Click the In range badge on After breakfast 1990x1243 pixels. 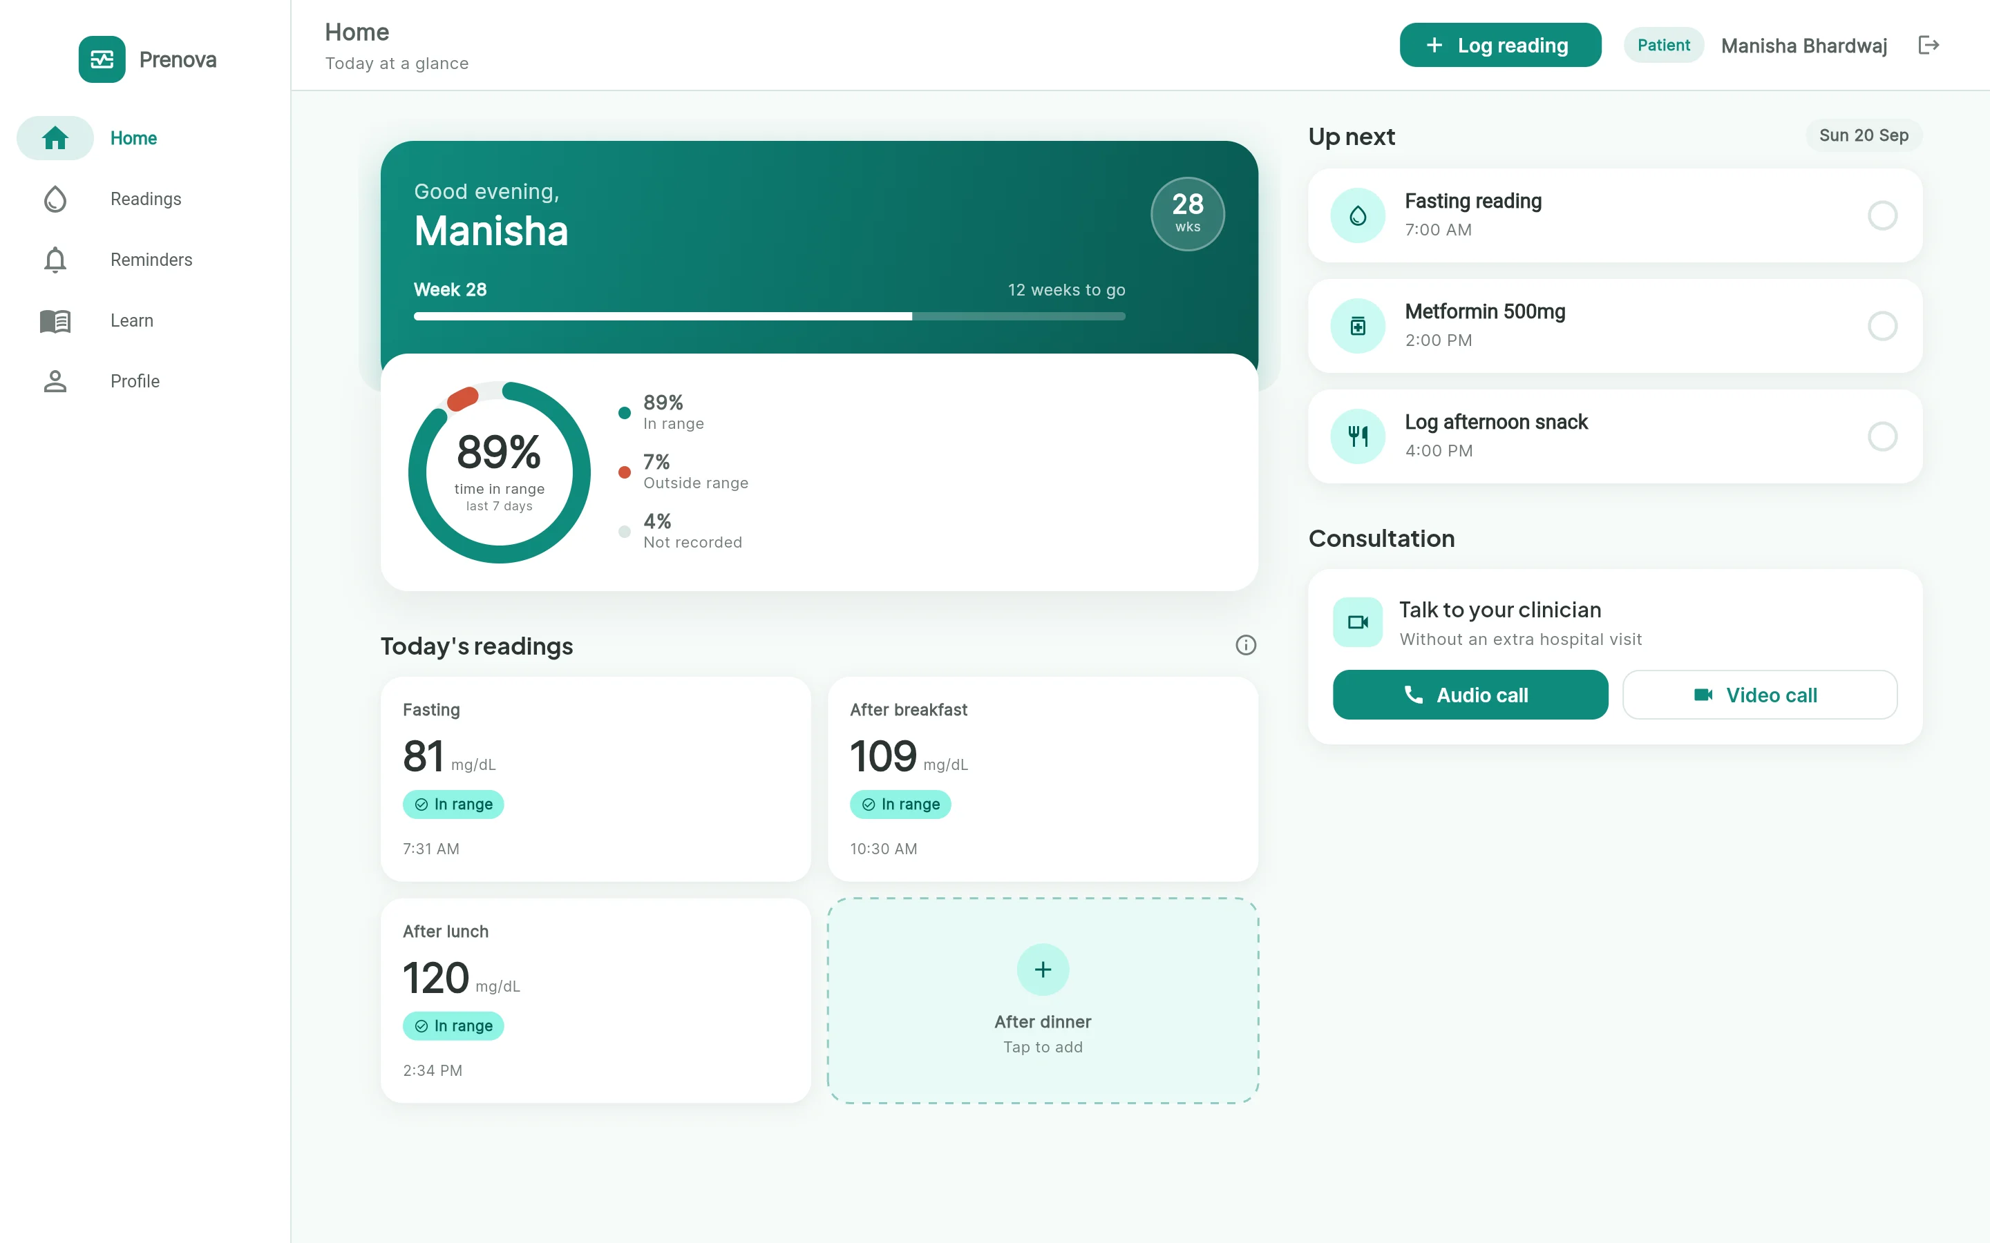click(x=900, y=804)
